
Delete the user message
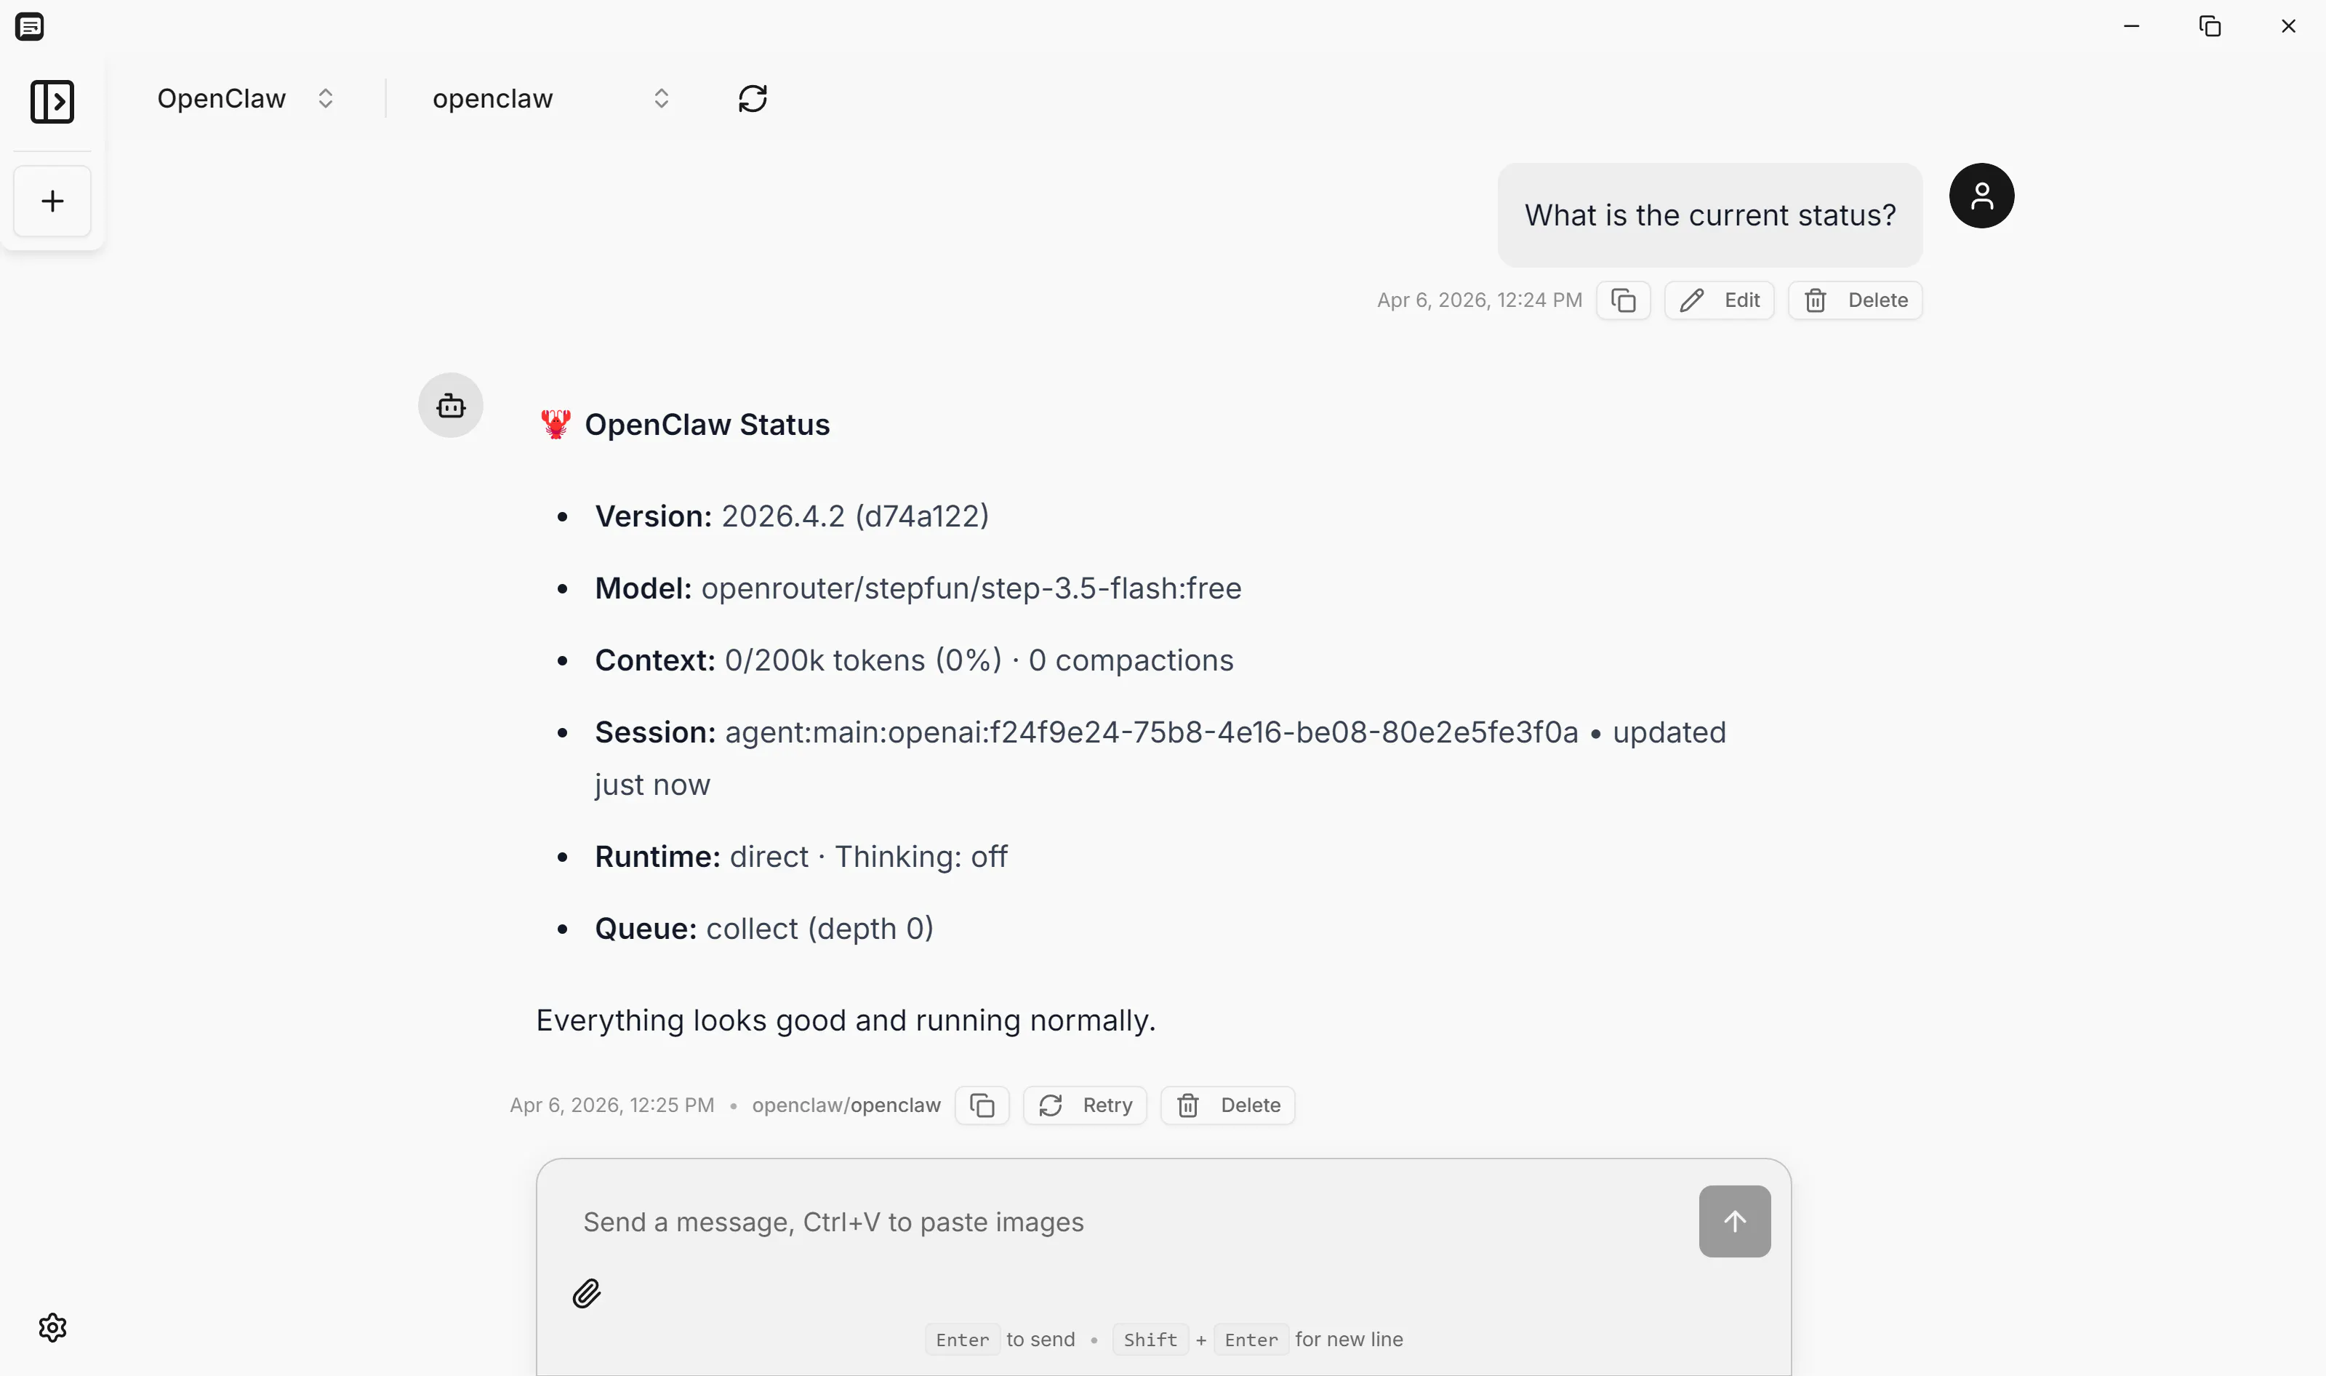point(1855,300)
